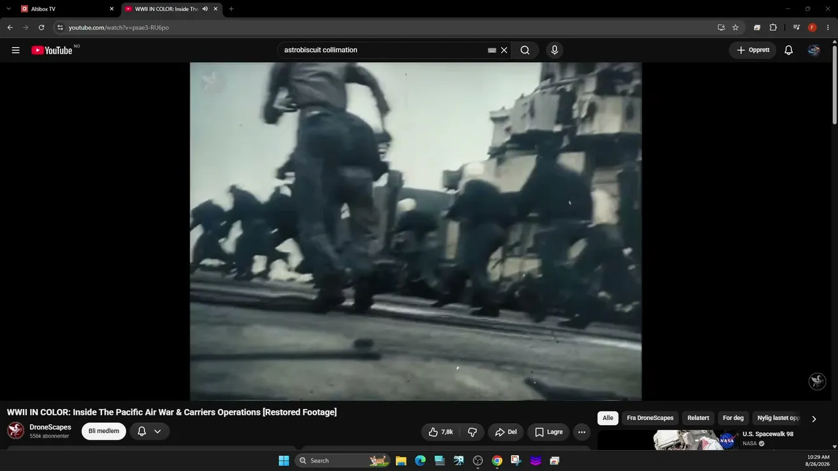Expand the subscription notification bell dropdown
838x471 pixels.
(149, 431)
